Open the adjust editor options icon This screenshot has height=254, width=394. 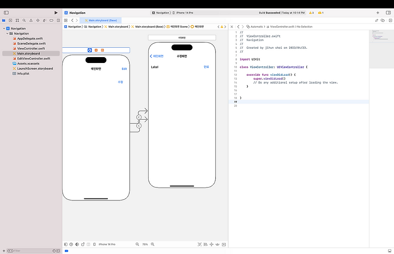383,20
